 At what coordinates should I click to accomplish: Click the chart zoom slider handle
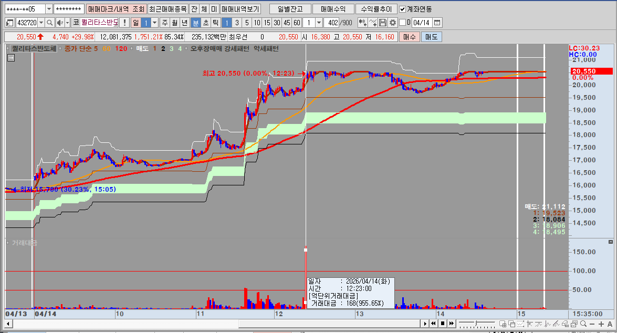(476, 323)
